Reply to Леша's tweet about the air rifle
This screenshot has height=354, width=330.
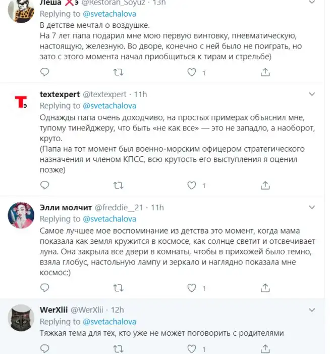coord(45,72)
